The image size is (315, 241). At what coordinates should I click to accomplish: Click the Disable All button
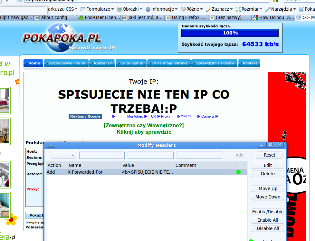(x=268, y=228)
